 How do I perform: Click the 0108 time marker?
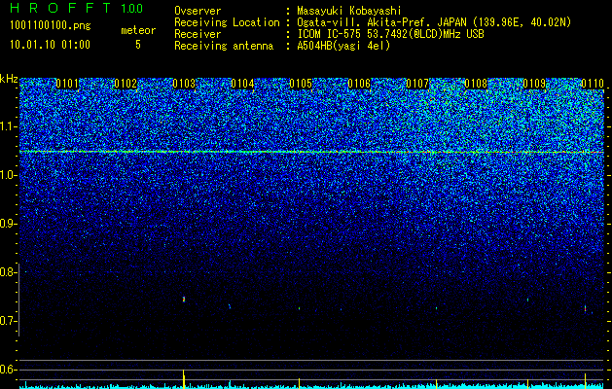pyautogui.click(x=476, y=84)
